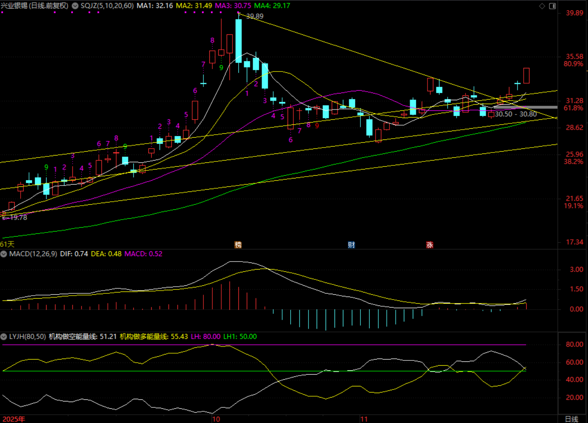Click the 61天 day count label
This screenshot has height=423, width=588.
pyautogui.click(x=7, y=244)
